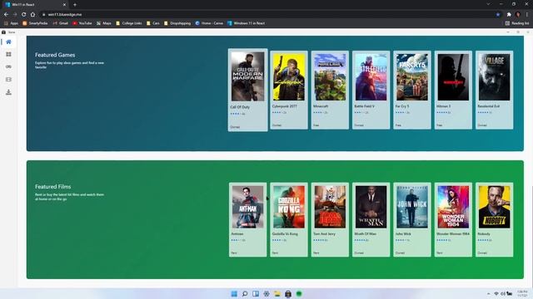
Task: Open Settings gear in taskbar
Action: 266,293
